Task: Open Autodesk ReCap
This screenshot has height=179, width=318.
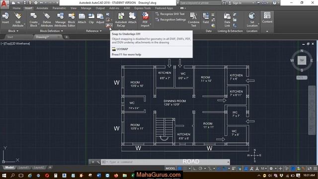Action: tap(121, 19)
